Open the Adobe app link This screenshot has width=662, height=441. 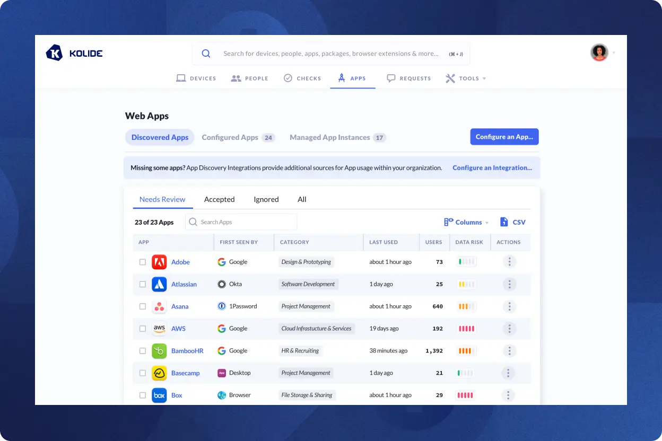coord(180,262)
